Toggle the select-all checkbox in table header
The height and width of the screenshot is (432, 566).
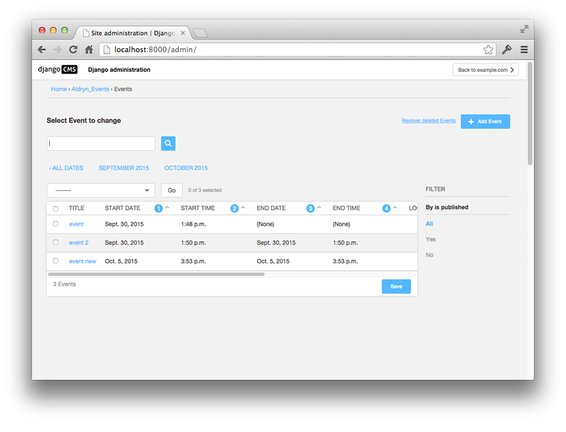tap(56, 208)
